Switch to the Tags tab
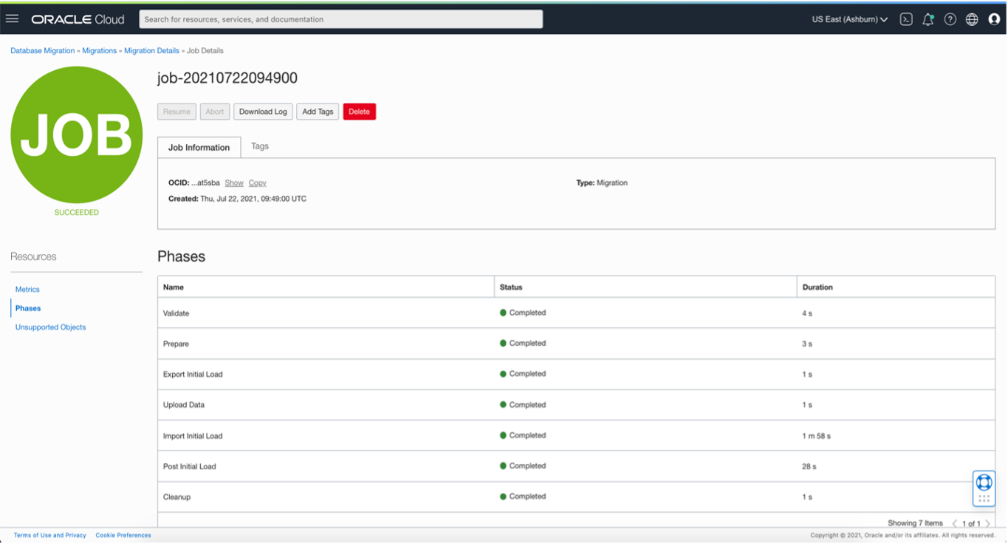 click(x=259, y=146)
